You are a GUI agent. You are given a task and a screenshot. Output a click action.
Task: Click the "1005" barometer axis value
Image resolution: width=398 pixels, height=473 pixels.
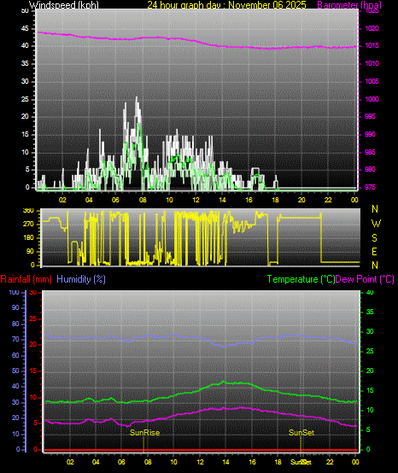click(x=372, y=81)
